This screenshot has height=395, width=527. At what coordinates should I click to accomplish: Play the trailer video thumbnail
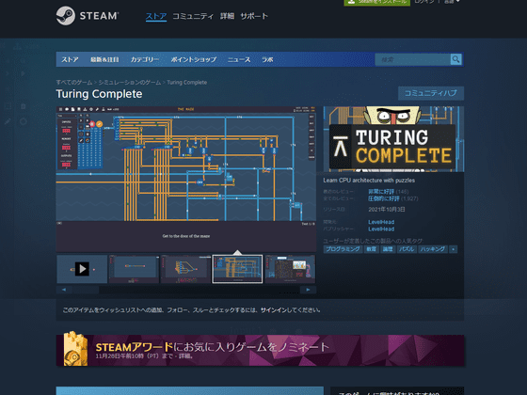pos(82,269)
